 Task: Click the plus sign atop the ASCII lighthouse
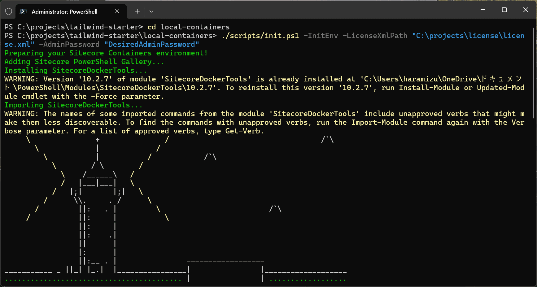pyautogui.click(x=98, y=140)
